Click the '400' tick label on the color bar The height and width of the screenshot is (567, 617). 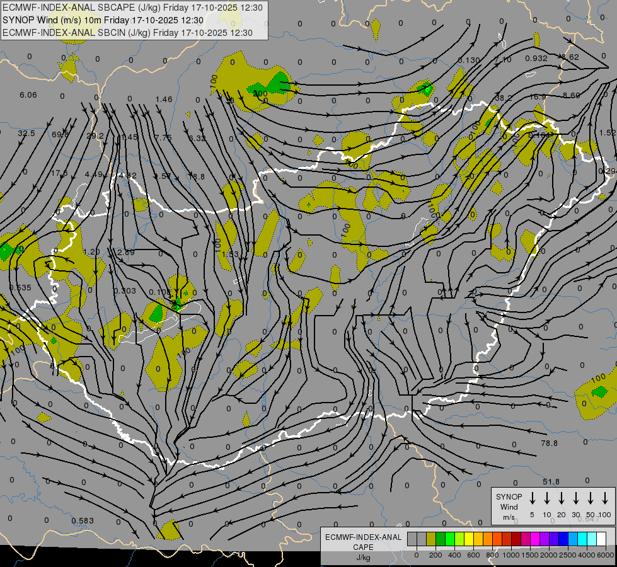[x=454, y=555]
